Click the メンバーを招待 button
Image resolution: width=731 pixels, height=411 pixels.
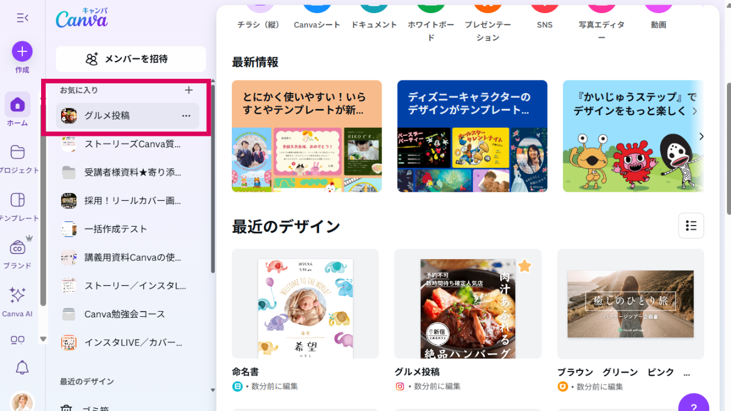coord(131,59)
